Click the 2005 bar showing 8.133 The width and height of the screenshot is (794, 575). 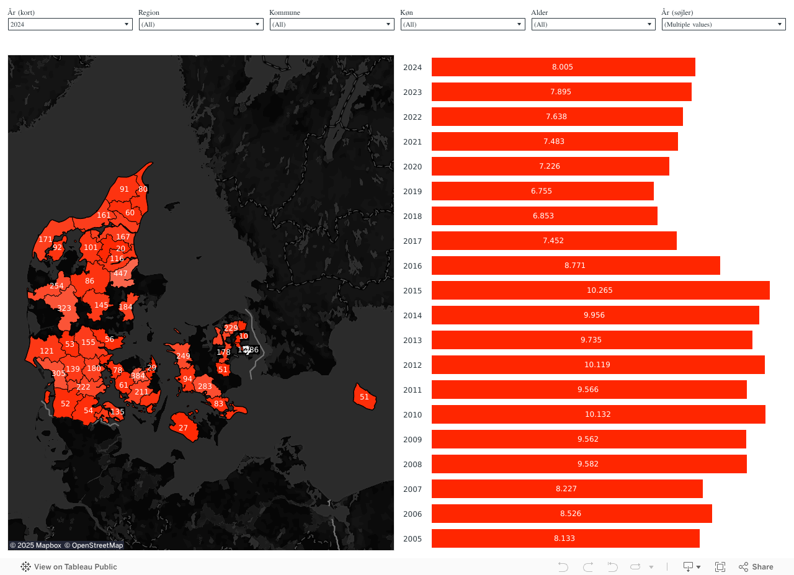coord(566,538)
